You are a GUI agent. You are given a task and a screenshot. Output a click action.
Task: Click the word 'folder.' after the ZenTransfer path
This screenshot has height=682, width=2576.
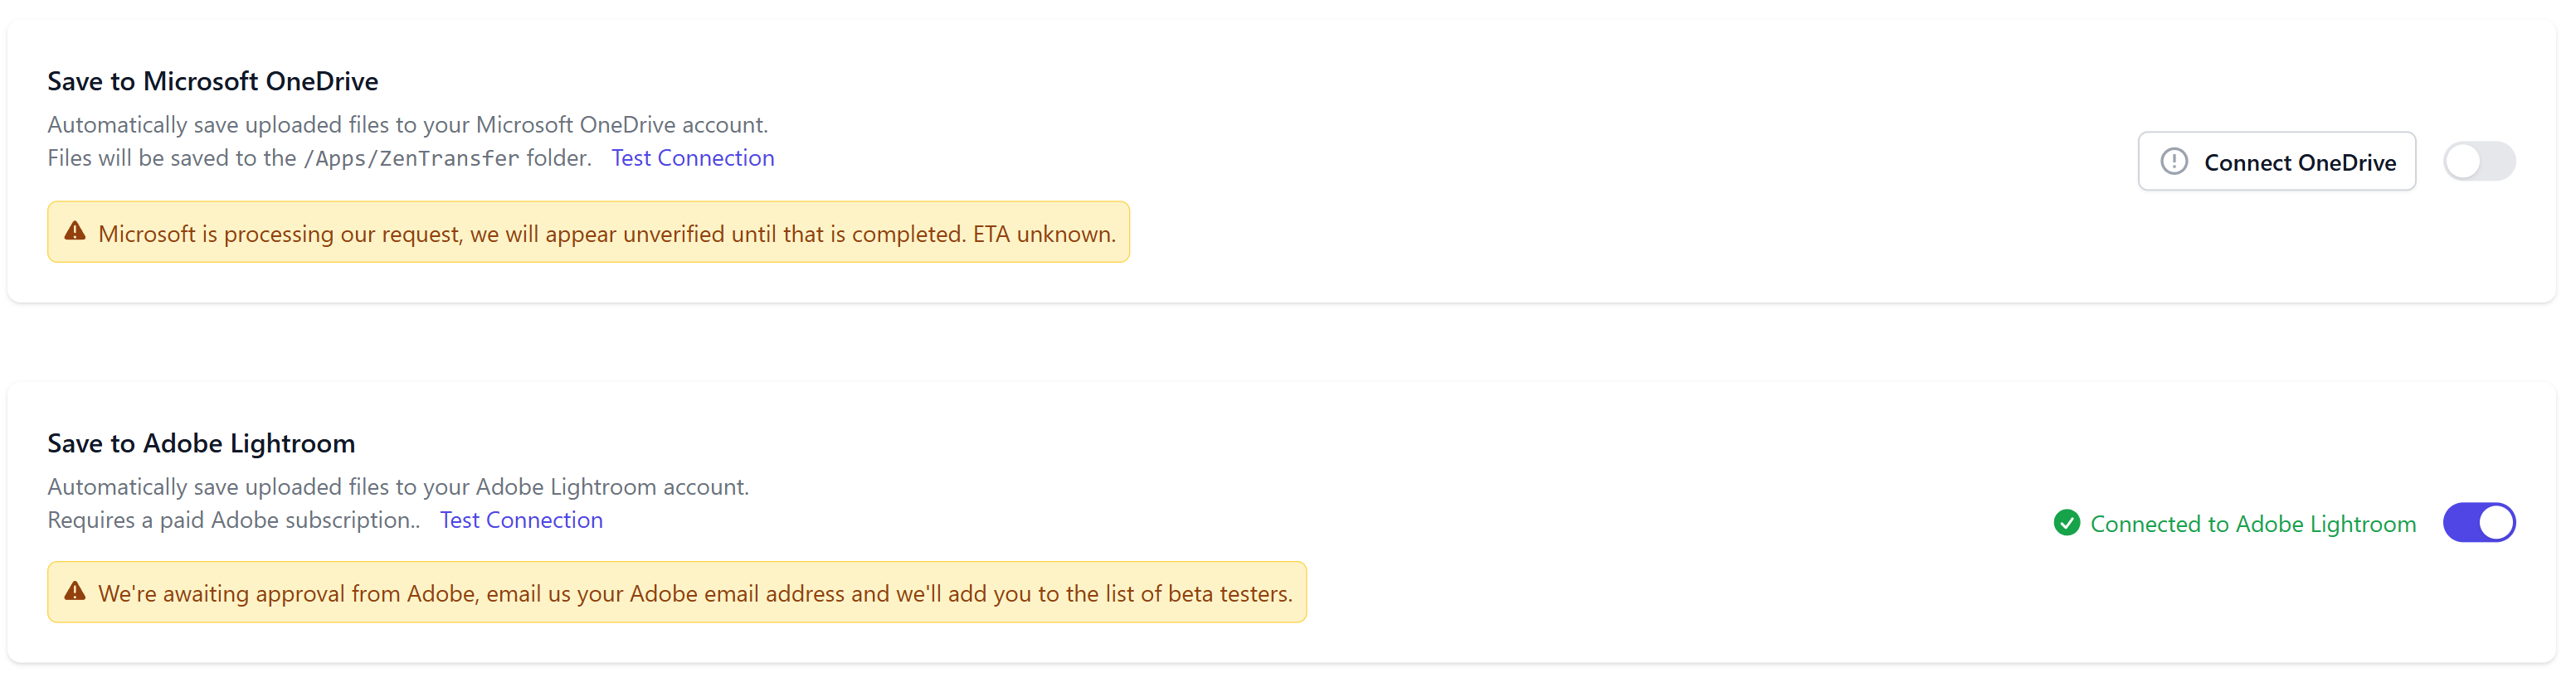559,157
